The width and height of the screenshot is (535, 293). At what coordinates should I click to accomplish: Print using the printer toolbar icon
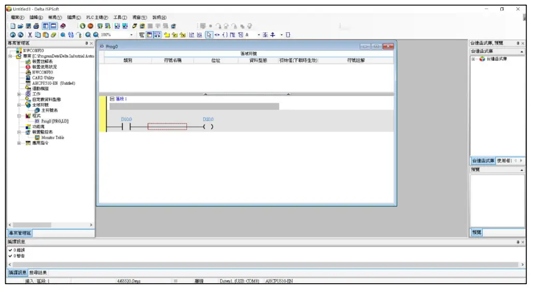point(36,26)
